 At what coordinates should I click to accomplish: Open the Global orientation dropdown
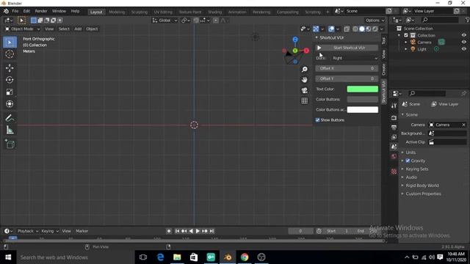(x=164, y=21)
